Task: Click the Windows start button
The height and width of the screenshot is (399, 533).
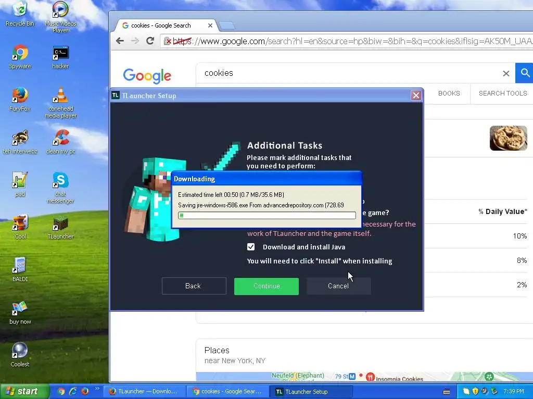Action: (24, 391)
